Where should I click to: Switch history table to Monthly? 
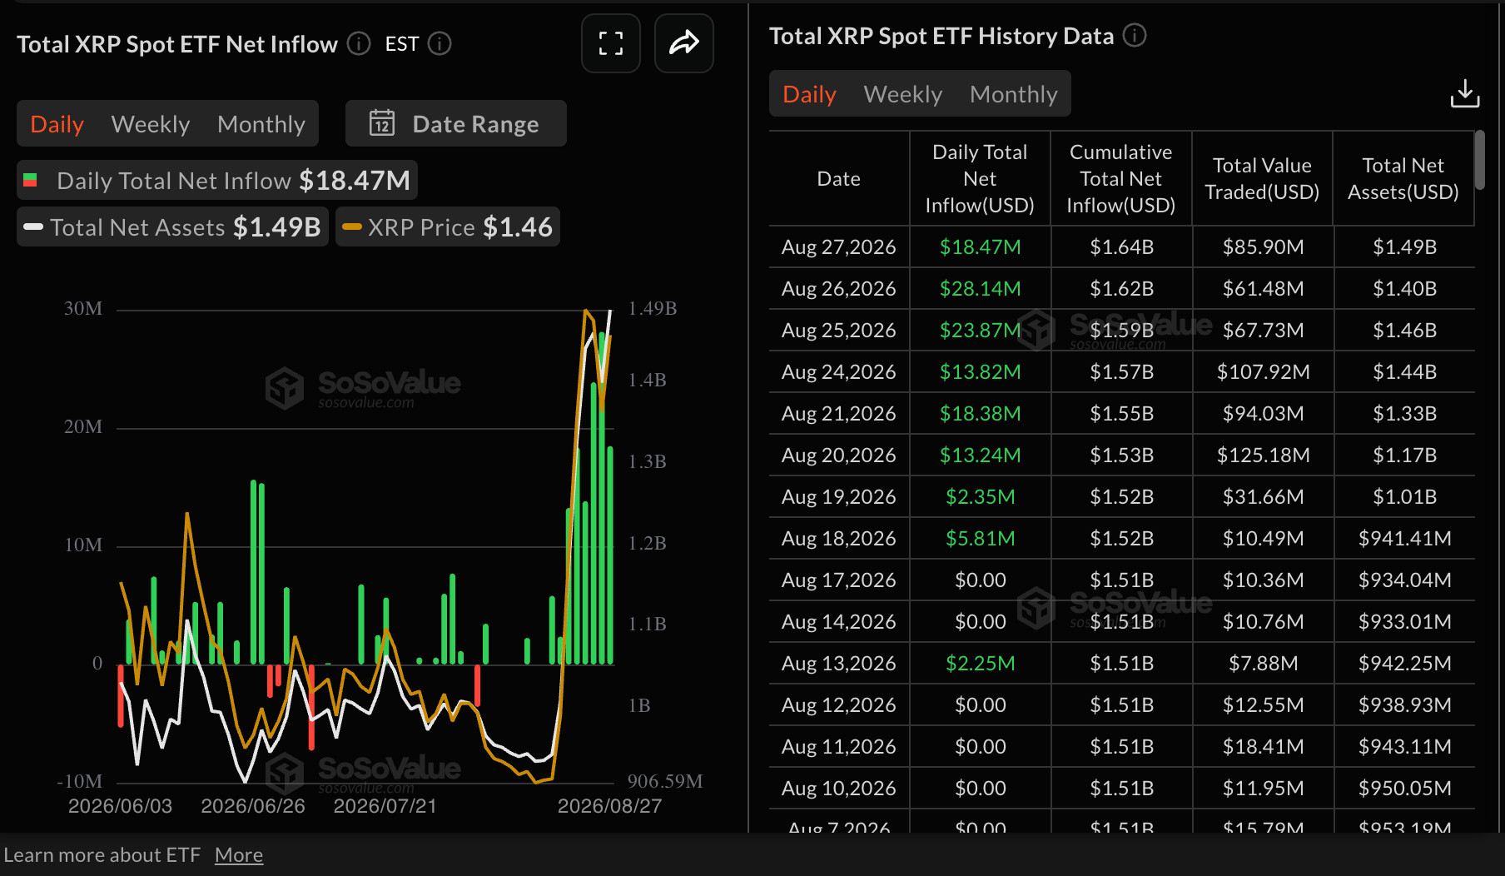pyautogui.click(x=1014, y=94)
